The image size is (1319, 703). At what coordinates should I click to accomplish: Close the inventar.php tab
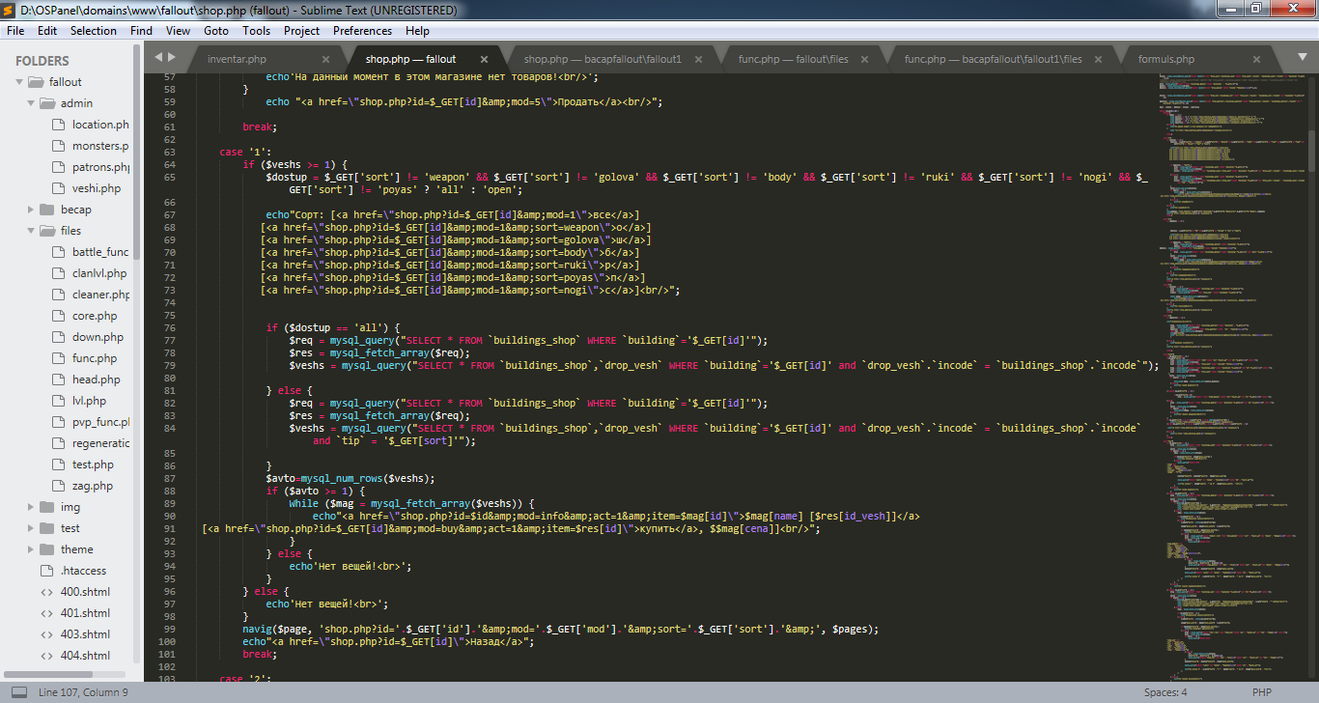click(325, 59)
